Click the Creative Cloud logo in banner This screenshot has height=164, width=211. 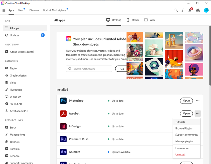[x=68, y=39]
